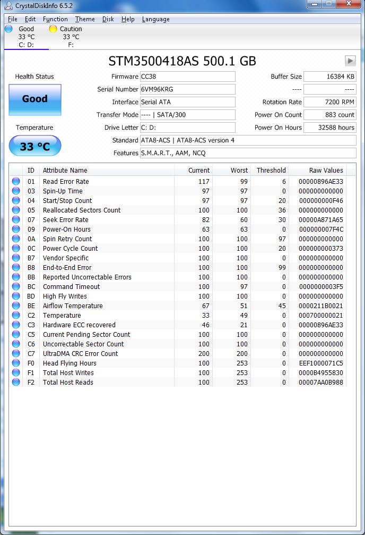The image size is (365, 535).
Task: Select the Good C: D: disk tab
Action: point(26,37)
